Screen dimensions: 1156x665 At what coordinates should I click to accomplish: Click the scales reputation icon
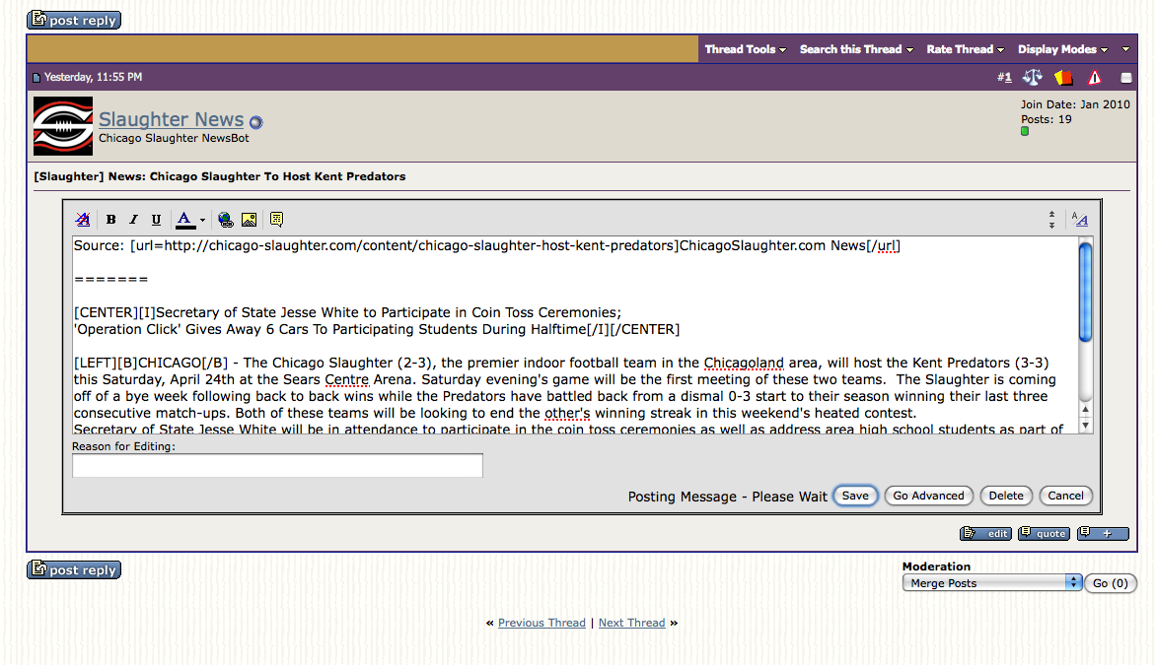[x=1033, y=77]
